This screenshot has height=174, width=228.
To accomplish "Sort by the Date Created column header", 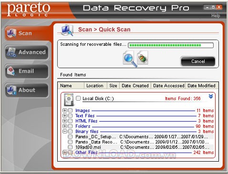I will (135, 86).
